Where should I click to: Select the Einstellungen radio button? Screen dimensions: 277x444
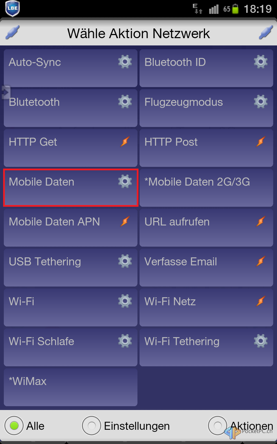coord(91,426)
